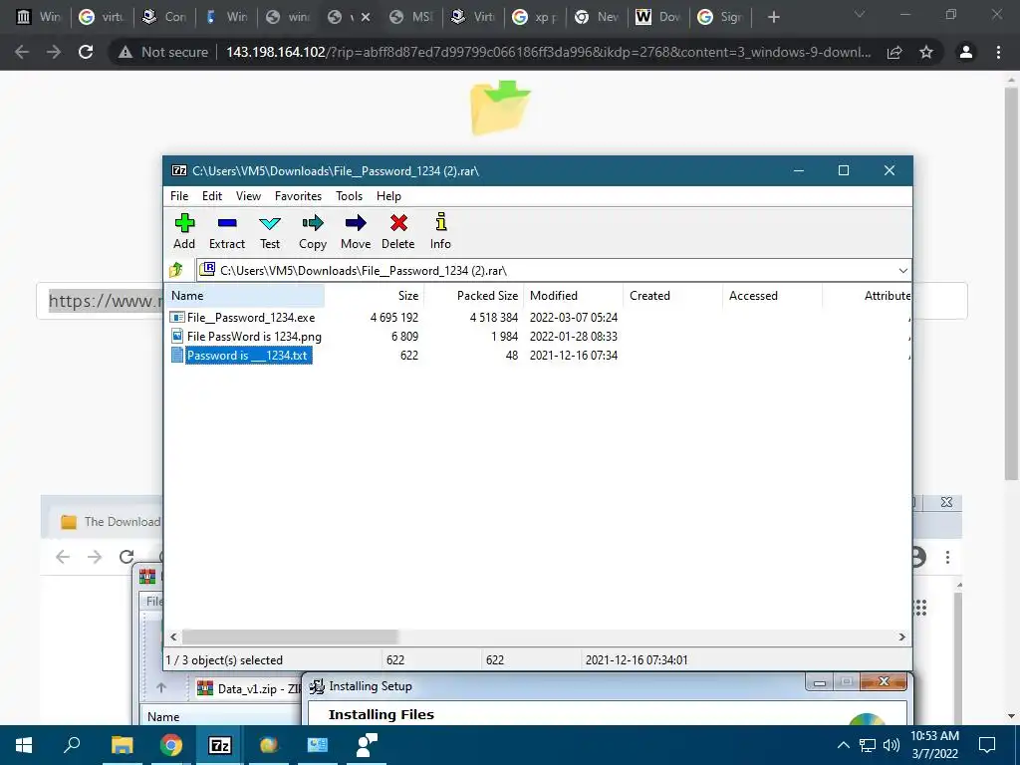Expand the 7-Zip address path dropdown
Viewport: 1020px width, 765px height.
coord(902,271)
